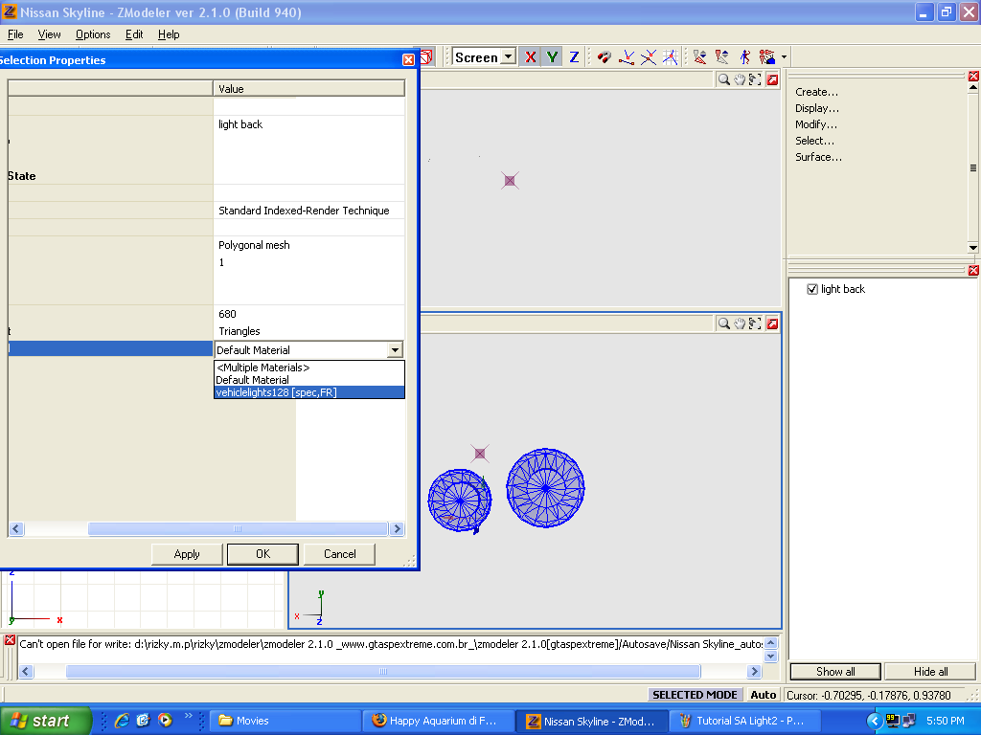Click properties scrollbar left arrow
Image resolution: width=981 pixels, height=735 pixels.
click(16, 528)
